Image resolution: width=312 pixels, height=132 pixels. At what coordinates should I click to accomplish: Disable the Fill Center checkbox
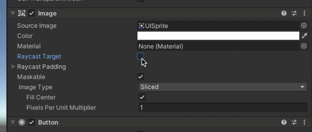pyautogui.click(x=142, y=97)
